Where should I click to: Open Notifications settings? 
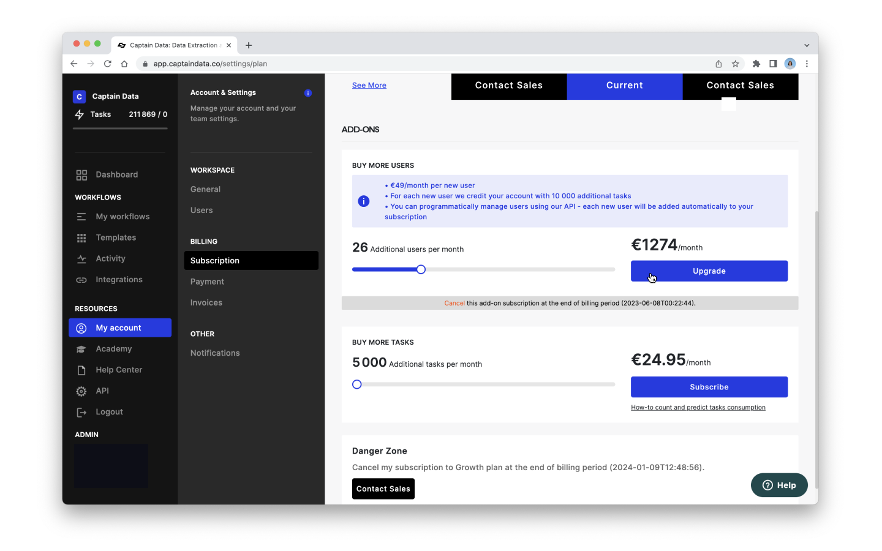point(215,353)
